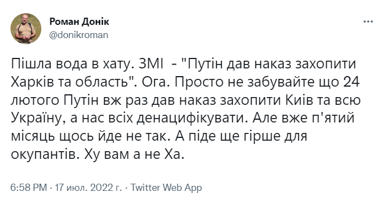Click the word лютого in the tweet
This screenshot has width=382, height=203.
pyautogui.click(x=35, y=100)
